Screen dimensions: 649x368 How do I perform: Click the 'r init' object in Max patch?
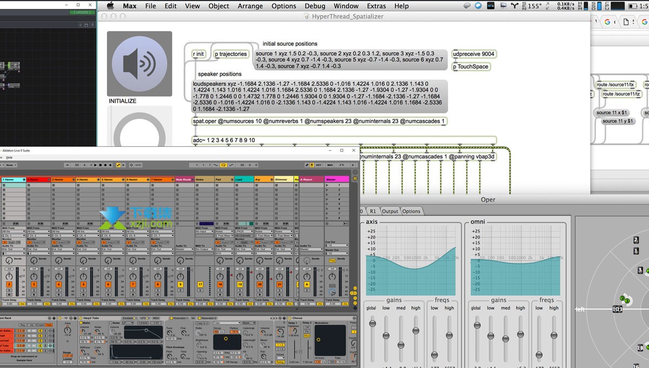coord(198,54)
